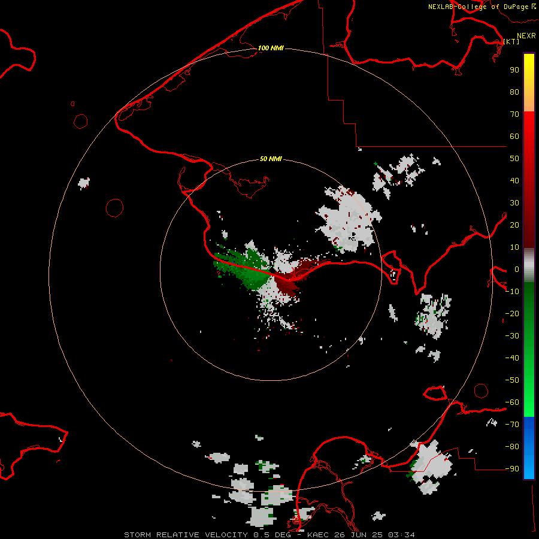Click the '-60' tick on the velocity scale
The width and height of the screenshot is (539, 539).
point(512,402)
